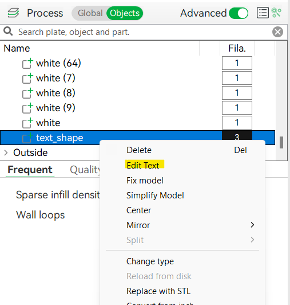Expand the Outside tree item
The image size is (290, 305).
tap(6, 152)
